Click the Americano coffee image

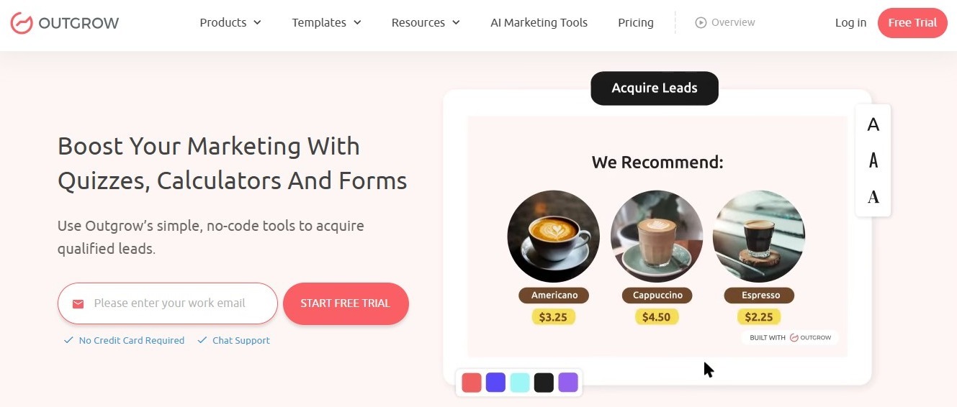(x=553, y=236)
